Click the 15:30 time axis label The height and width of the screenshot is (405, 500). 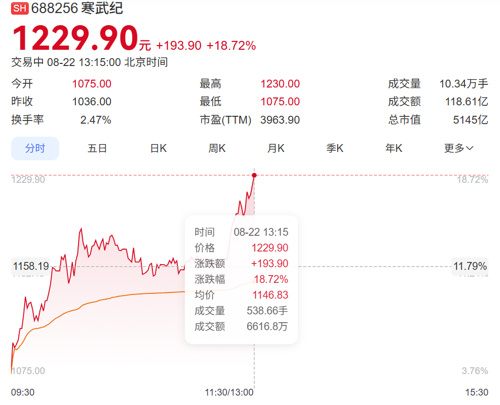476,392
